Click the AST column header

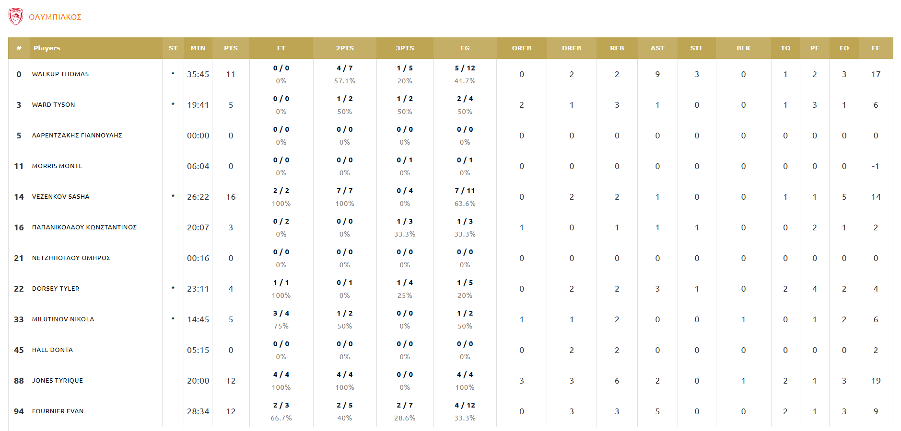tap(657, 48)
